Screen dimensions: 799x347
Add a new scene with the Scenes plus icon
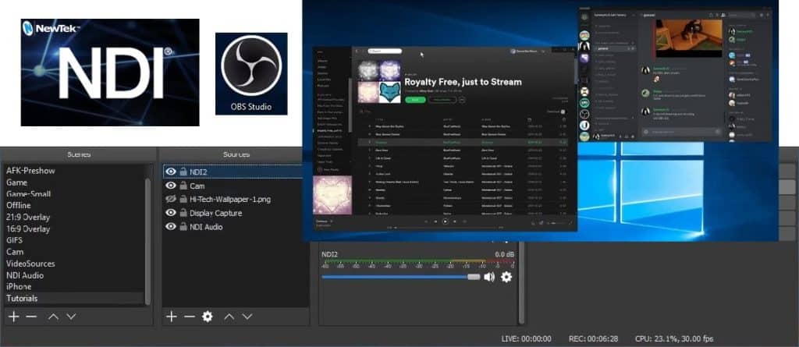point(14,317)
